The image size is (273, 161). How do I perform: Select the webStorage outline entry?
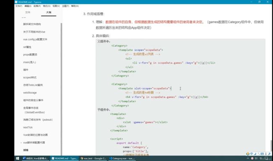(30, 93)
